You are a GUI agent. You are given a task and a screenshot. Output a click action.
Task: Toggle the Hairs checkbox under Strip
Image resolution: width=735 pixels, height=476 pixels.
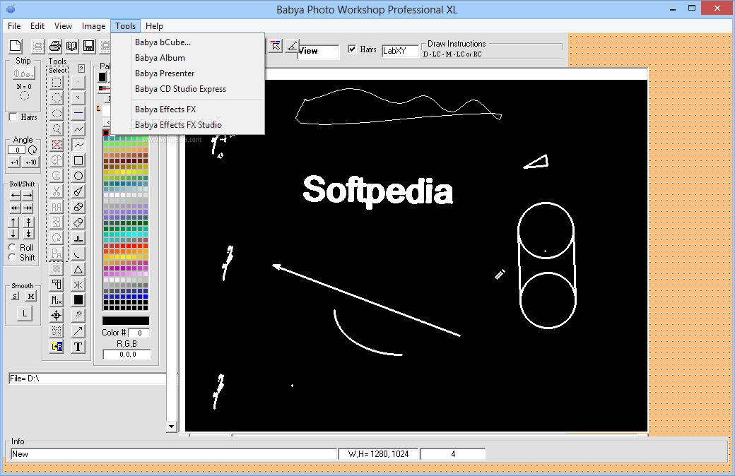pos(13,117)
